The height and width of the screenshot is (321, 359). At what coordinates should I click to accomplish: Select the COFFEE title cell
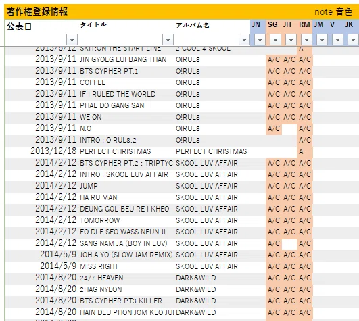[93, 82]
